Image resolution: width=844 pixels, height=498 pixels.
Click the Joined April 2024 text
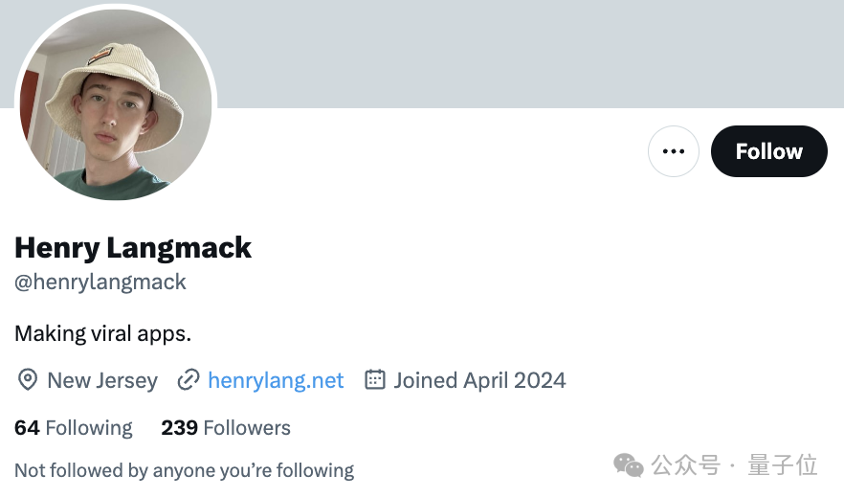click(x=479, y=380)
